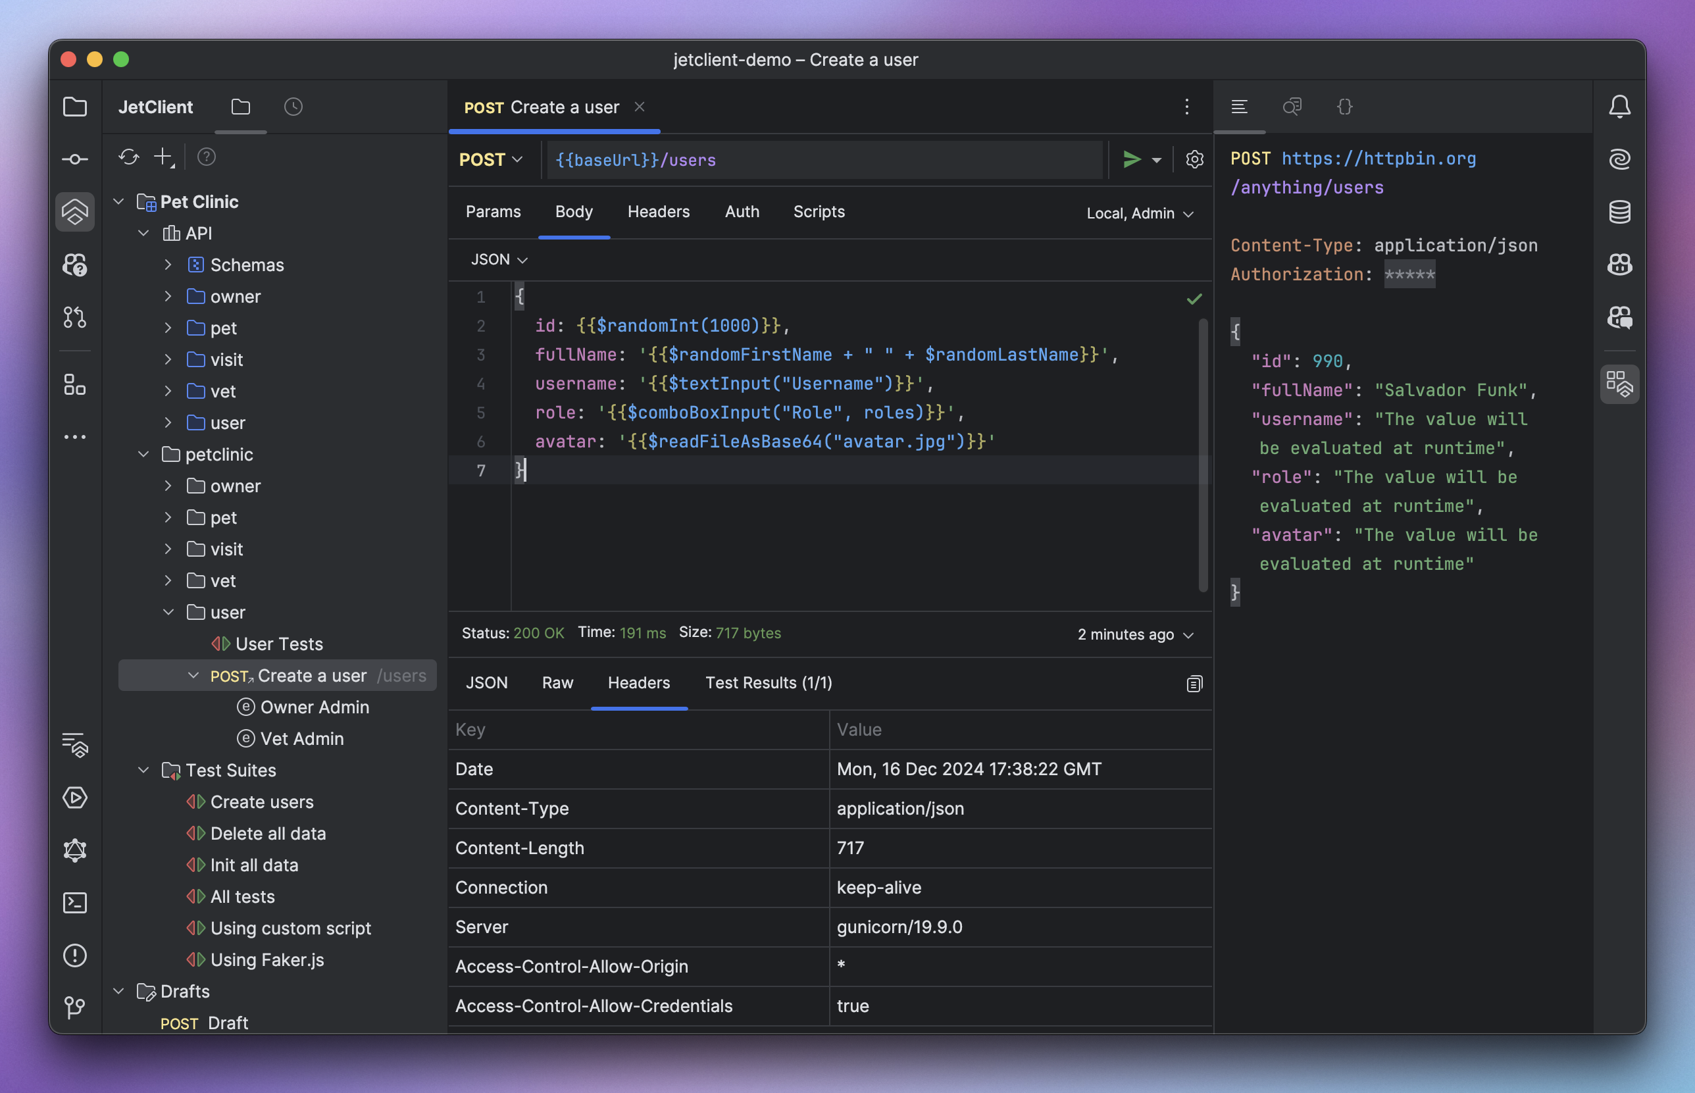This screenshot has height=1093, width=1695.
Task: Click the Sync refresh icon in JetClient panel
Action: pos(128,157)
